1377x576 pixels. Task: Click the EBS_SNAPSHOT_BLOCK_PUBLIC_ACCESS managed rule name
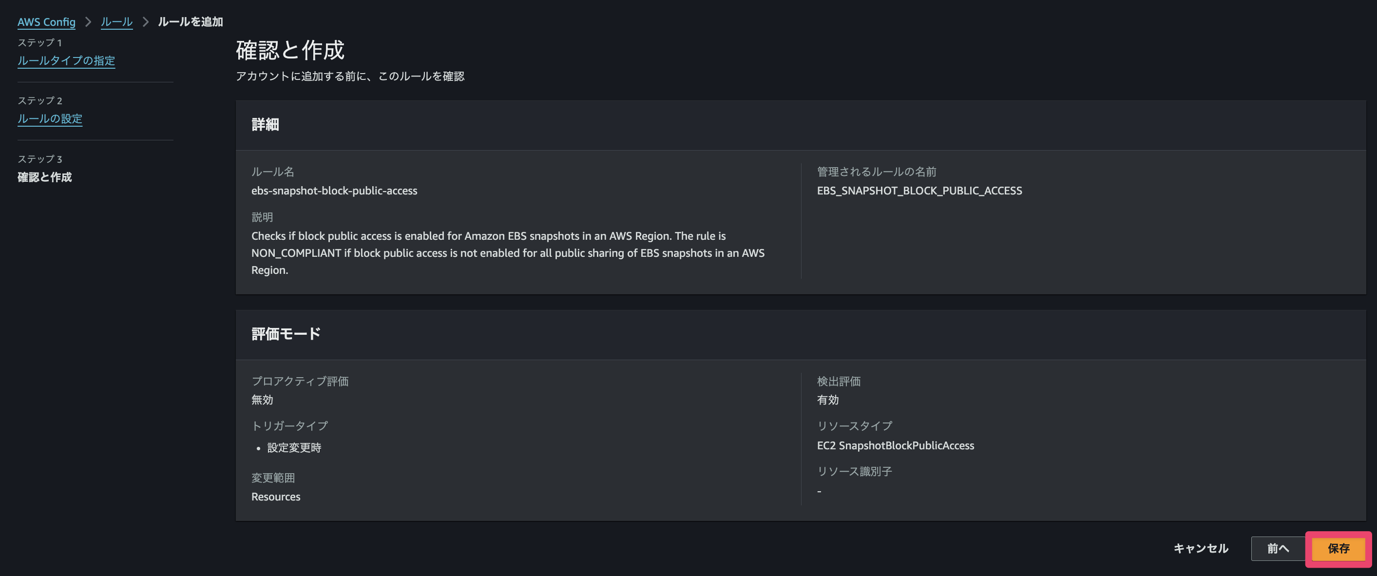pos(919,191)
